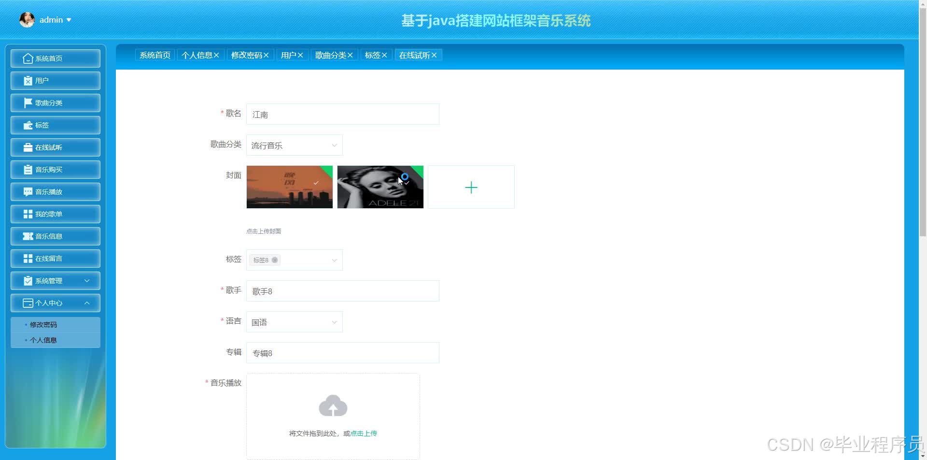Open the 歌曲分类 dropdown showing 流行音乐
927x460 pixels.
tap(295, 145)
